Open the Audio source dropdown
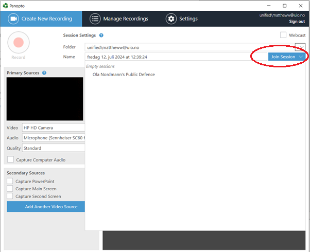Viewport: 310px width, 252px height. point(54,138)
